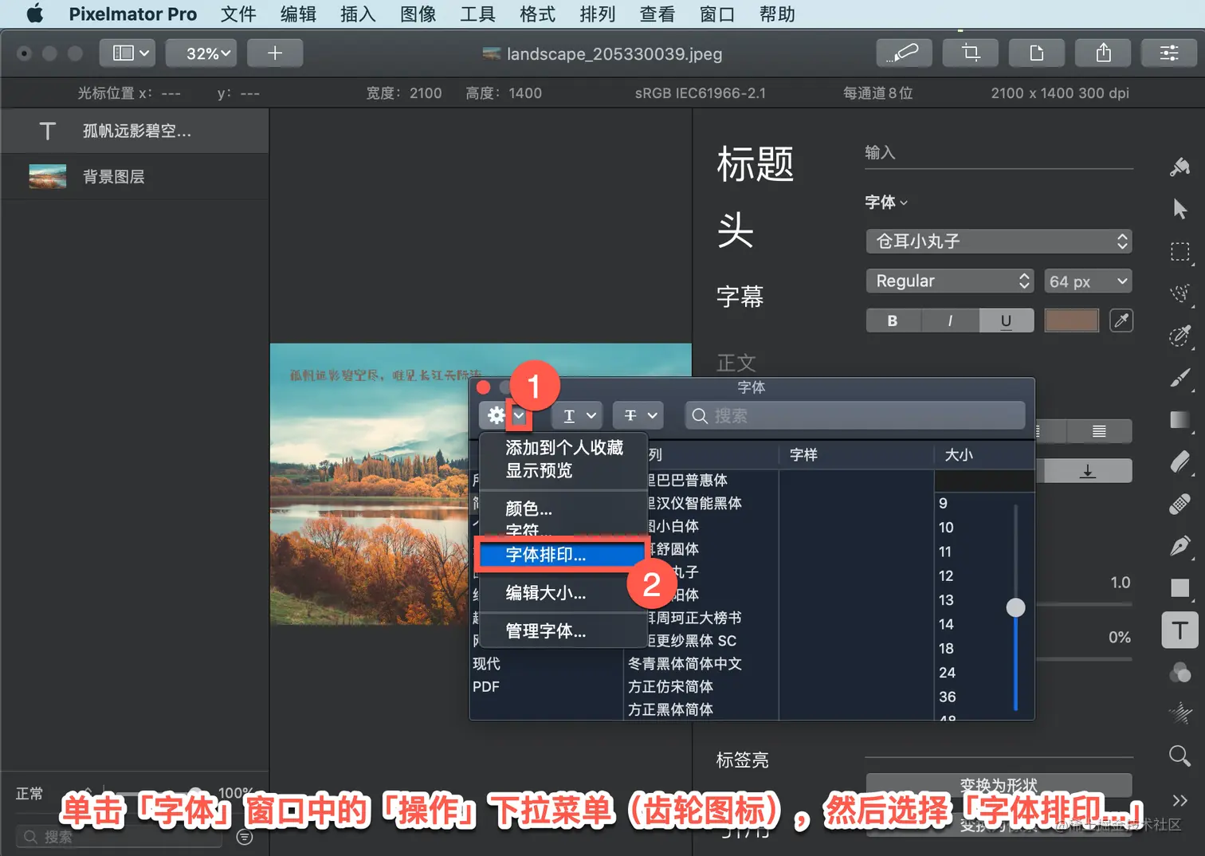Toggle Underline text formatting
Image resolution: width=1205 pixels, height=856 pixels.
tap(1006, 320)
